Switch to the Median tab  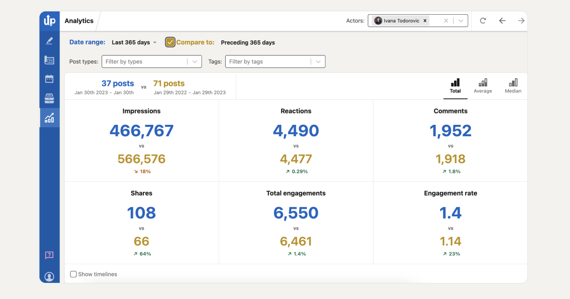coord(513,86)
